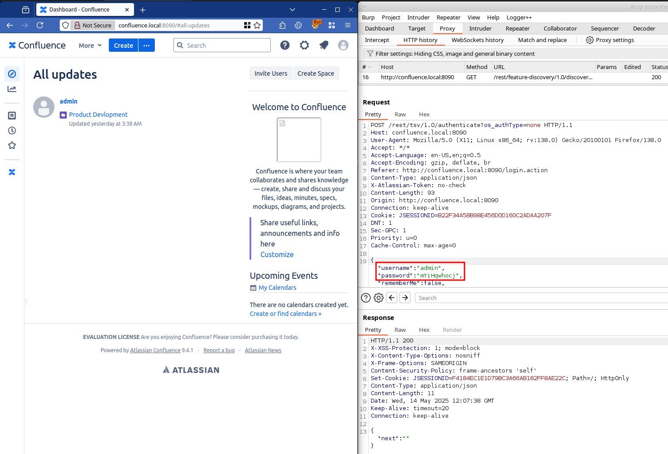Open the Logger++ menu
Viewport: 668px width, 454px height.
point(519,17)
